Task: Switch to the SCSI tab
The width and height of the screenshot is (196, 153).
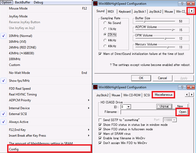Action: pos(147,95)
